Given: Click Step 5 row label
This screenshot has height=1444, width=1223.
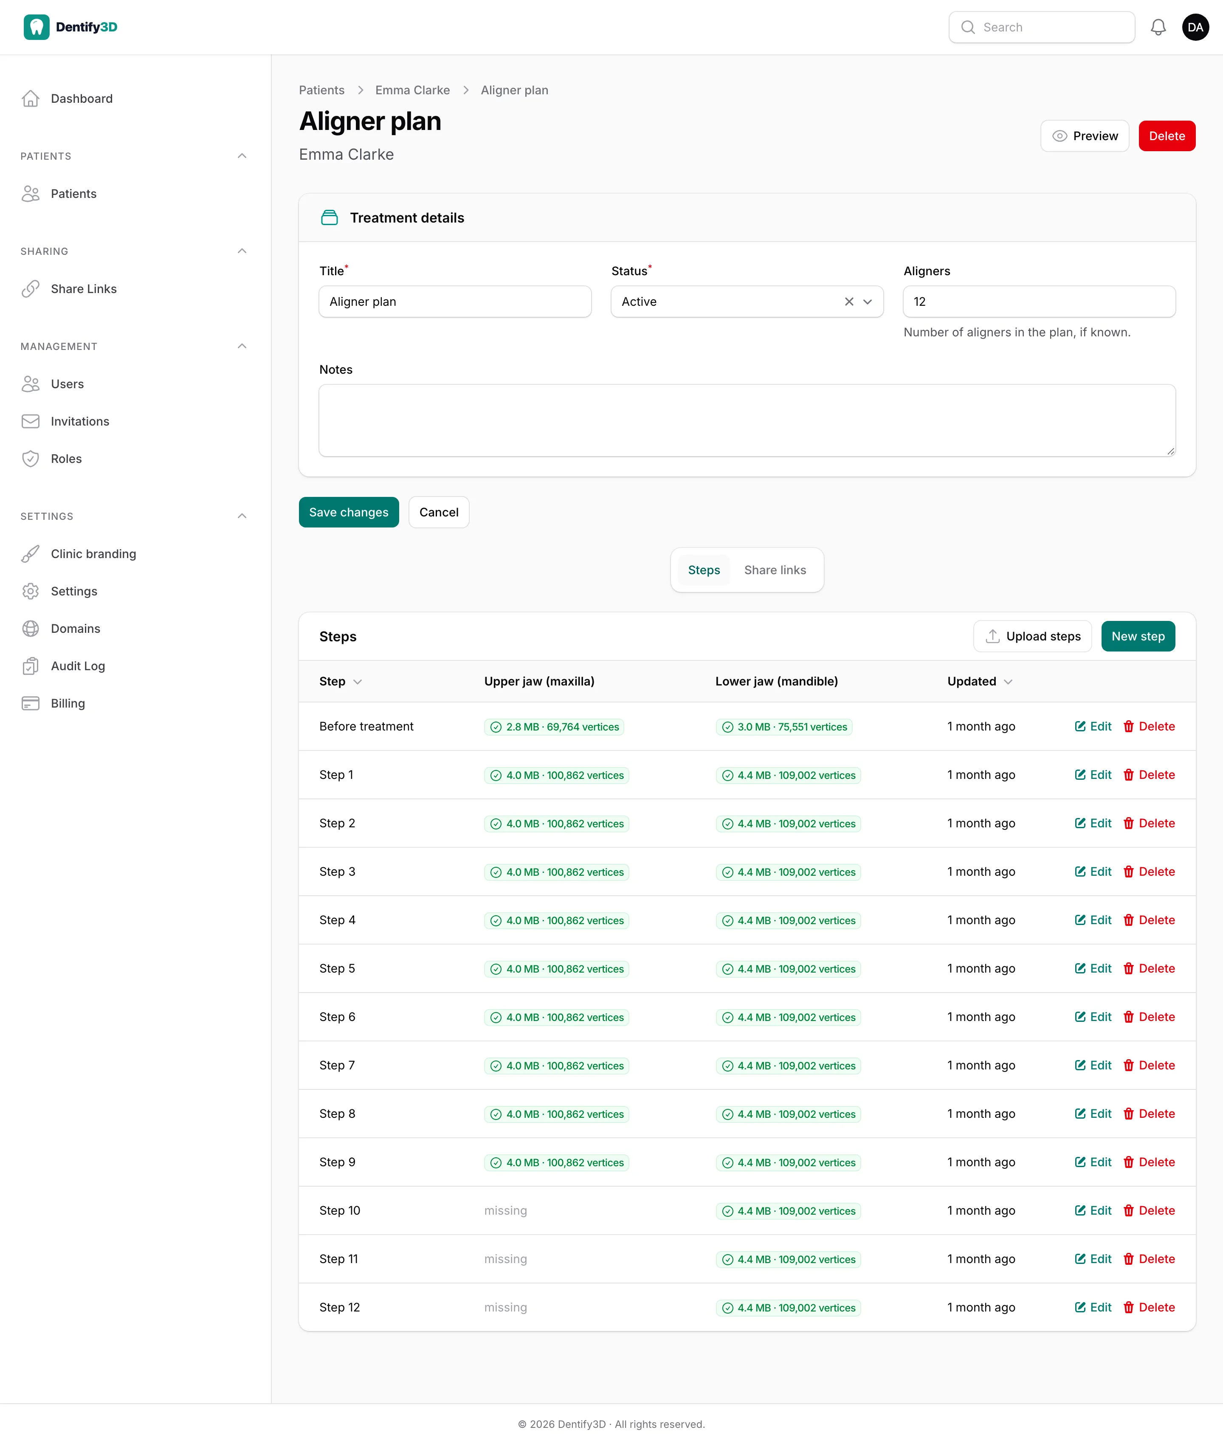Looking at the screenshot, I should click(x=337, y=968).
